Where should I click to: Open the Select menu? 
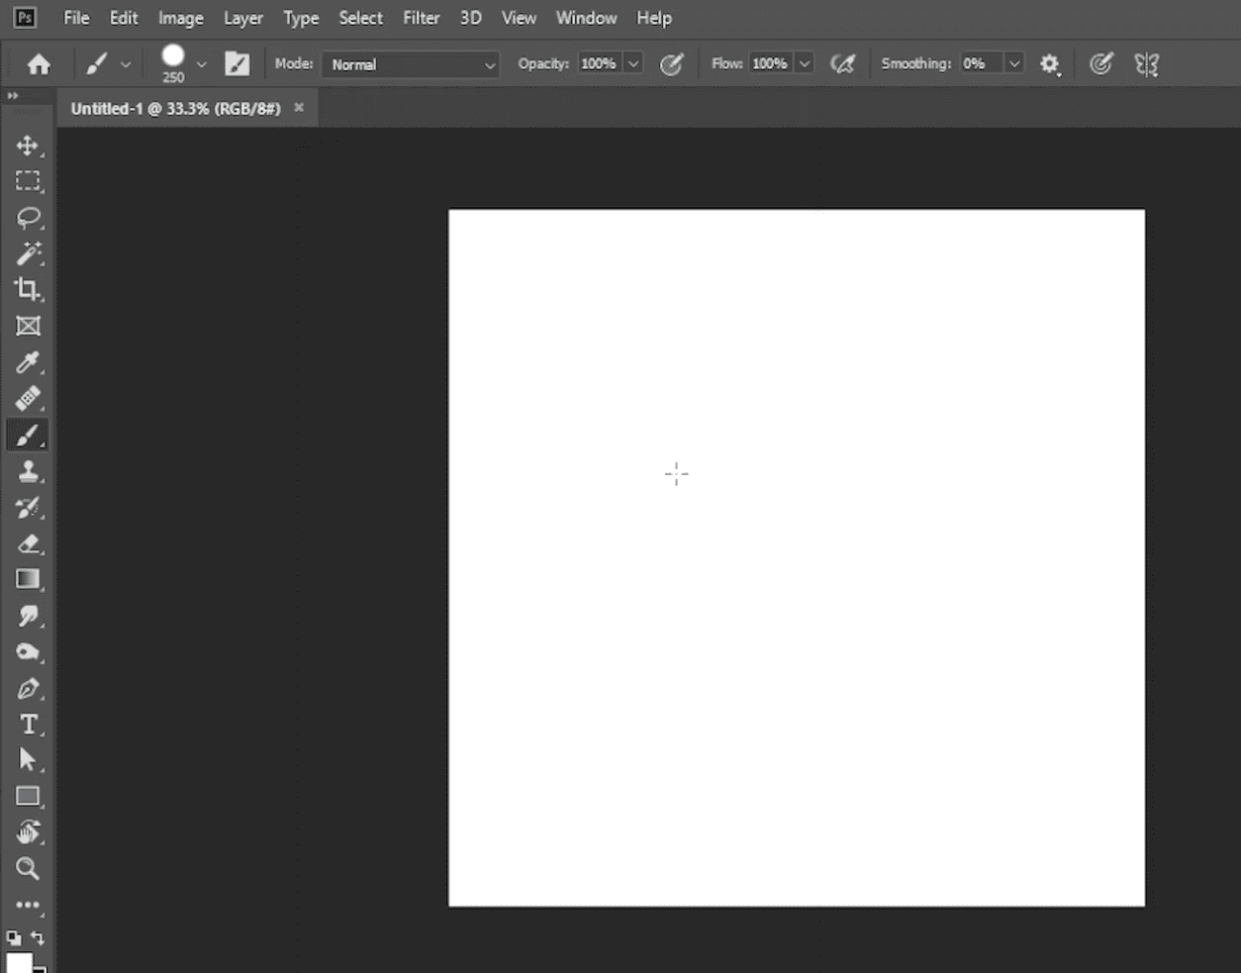[360, 18]
